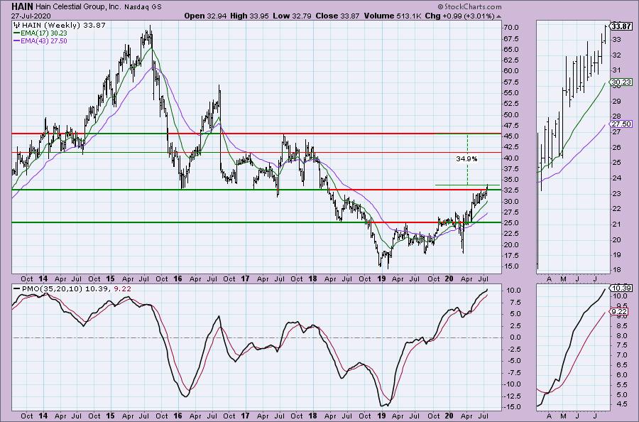Click the up triangle after the Chg value
This screenshot has height=422, width=639.
tap(499, 17)
